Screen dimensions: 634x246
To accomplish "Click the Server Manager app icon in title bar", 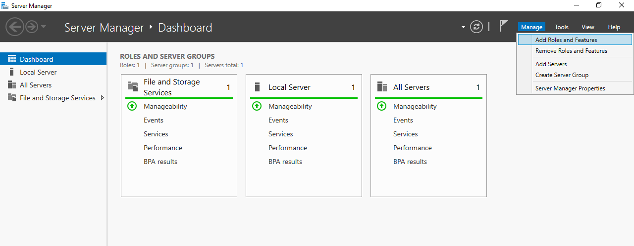I will click(x=5, y=5).
